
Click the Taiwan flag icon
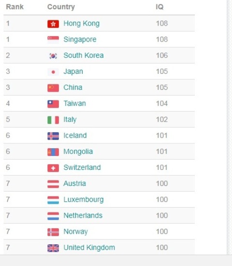point(53,104)
